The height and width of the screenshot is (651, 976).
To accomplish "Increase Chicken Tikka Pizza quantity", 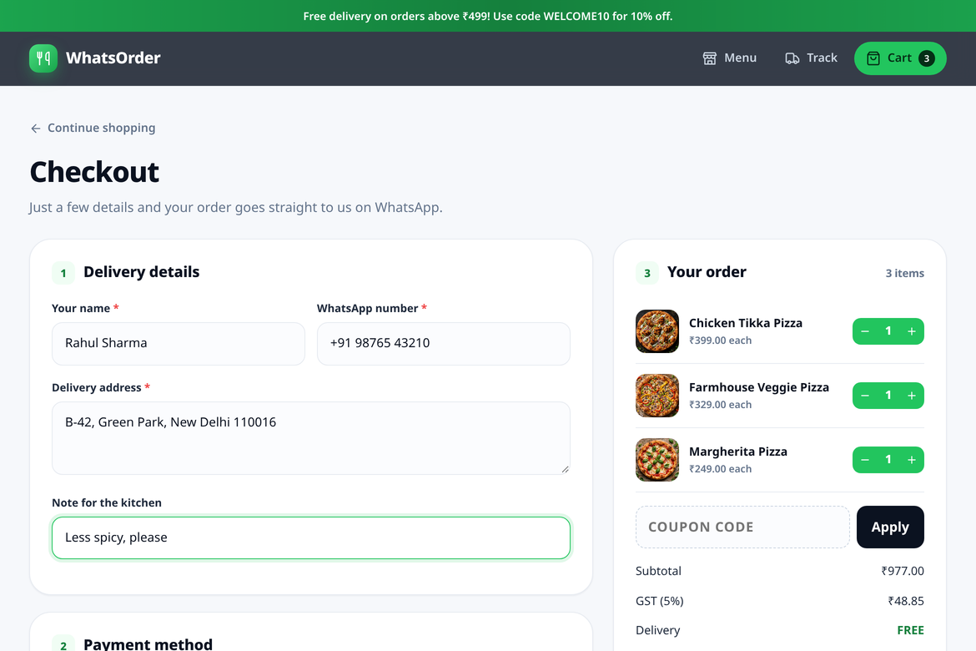I will 911,331.
